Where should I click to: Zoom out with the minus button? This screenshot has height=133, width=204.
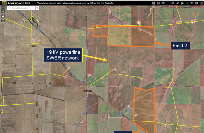(x=3, y=12)
